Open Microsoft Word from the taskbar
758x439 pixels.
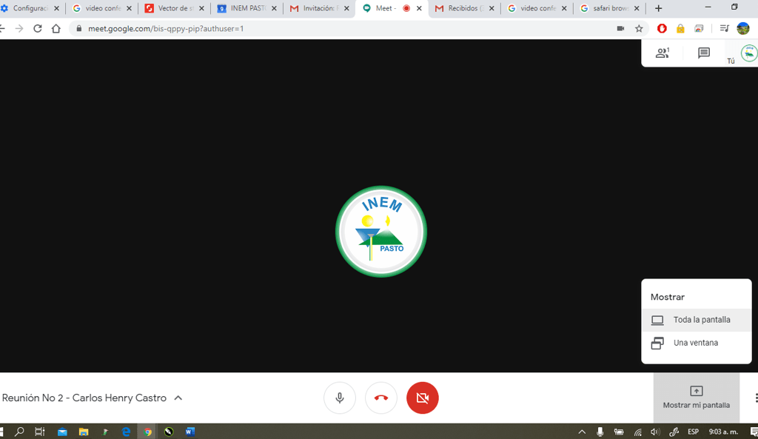190,432
